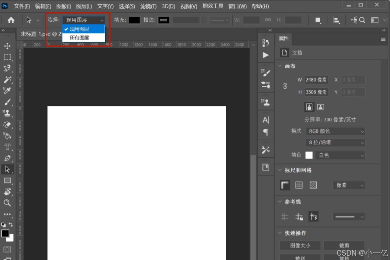This screenshot has width=390, height=260.
Task: Select the Eyedropper tool
Action: (7, 91)
